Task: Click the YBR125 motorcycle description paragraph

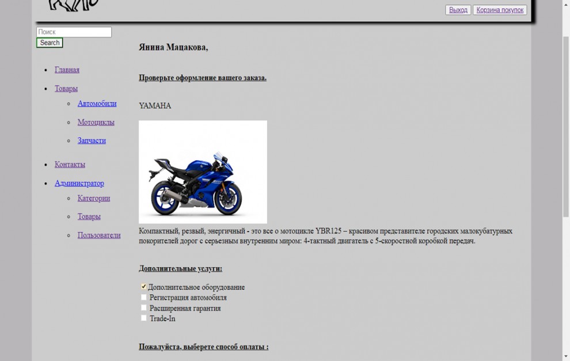Action: coord(326,236)
